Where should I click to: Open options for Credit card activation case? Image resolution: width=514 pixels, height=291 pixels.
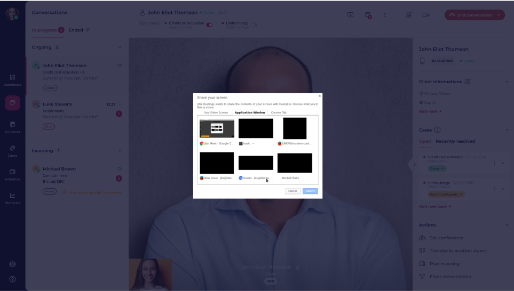coord(494,163)
